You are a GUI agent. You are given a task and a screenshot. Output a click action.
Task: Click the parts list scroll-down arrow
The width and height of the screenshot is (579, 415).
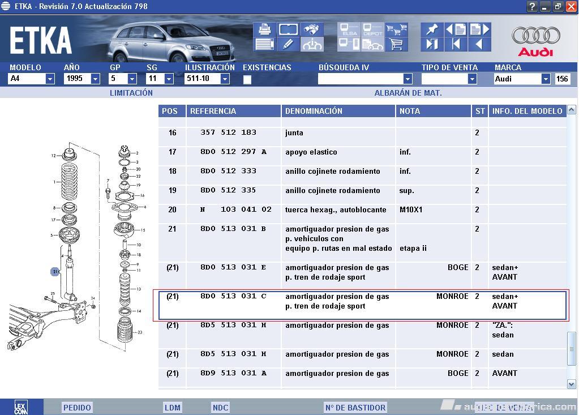(x=571, y=384)
